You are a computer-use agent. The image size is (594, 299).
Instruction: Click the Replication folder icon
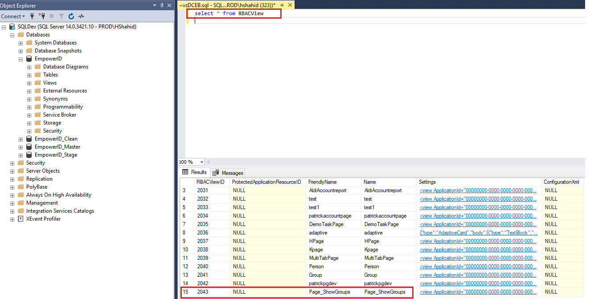(20, 179)
